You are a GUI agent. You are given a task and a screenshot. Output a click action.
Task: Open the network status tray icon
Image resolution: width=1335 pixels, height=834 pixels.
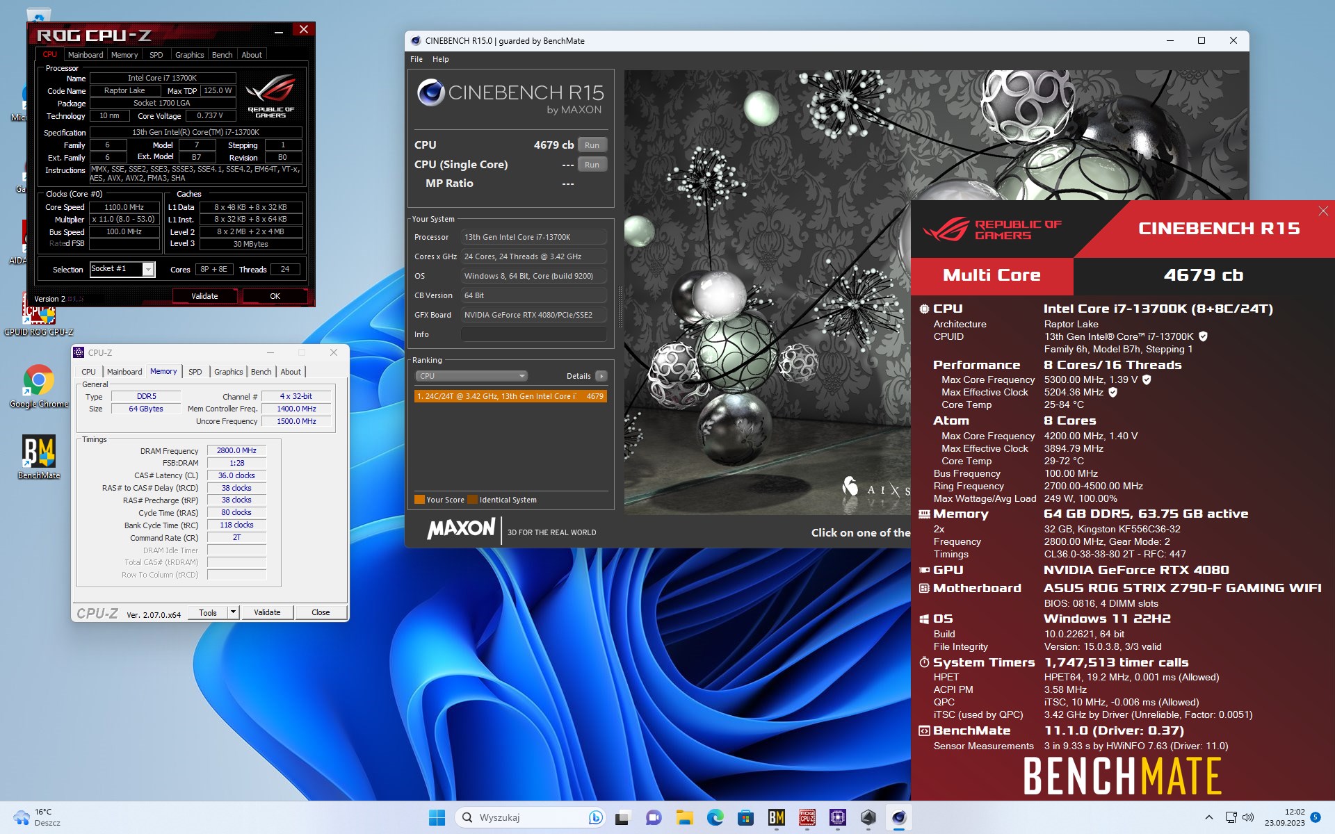(1231, 817)
